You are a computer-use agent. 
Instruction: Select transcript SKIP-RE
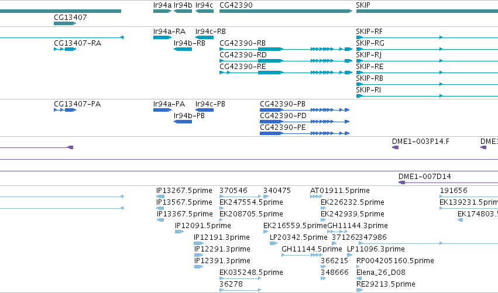(427, 73)
